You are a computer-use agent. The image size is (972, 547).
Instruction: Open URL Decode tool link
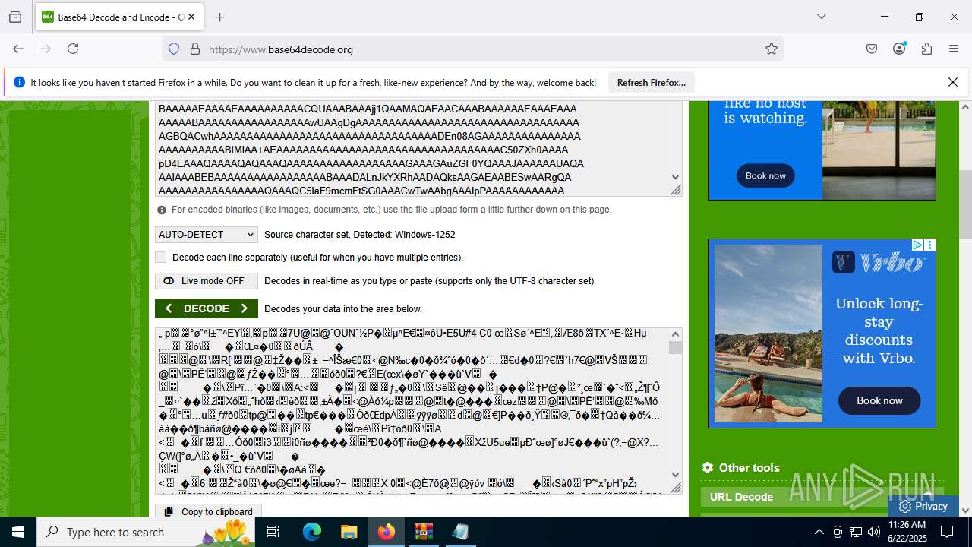pos(741,497)
